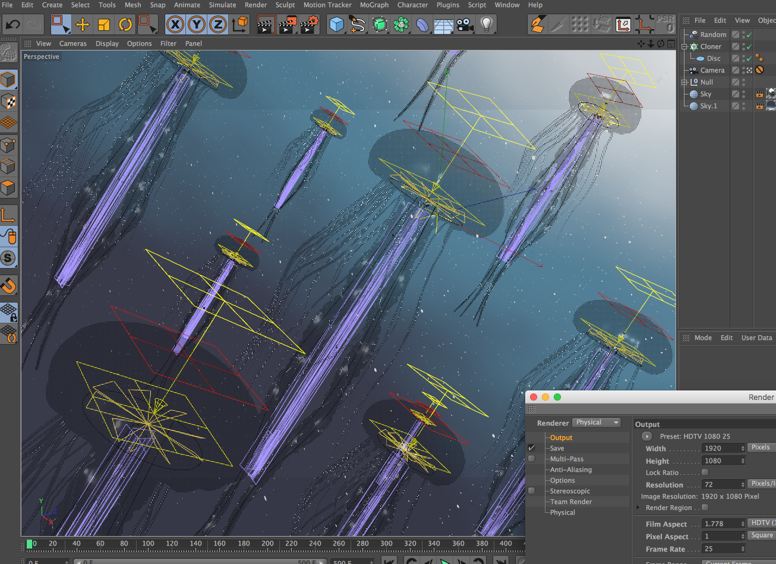Click the light bulb Light object icon

tap(487, 25)
